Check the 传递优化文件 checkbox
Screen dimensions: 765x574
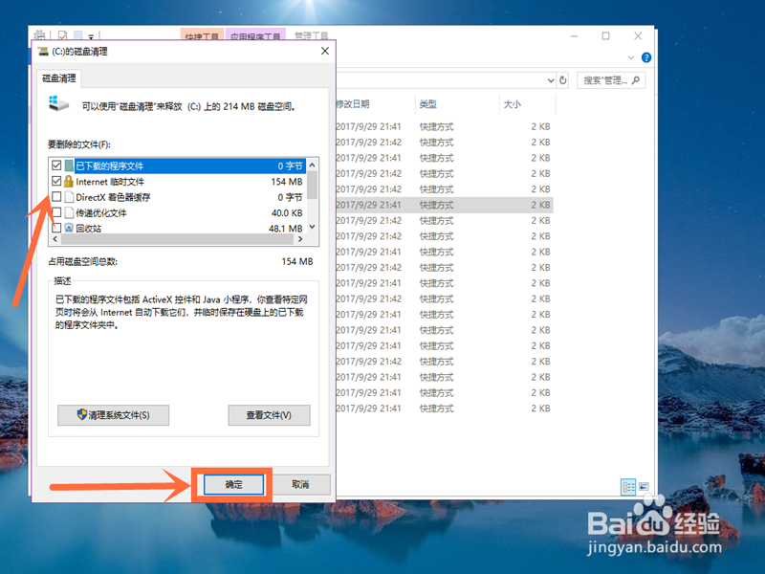(x=56, y=212)
